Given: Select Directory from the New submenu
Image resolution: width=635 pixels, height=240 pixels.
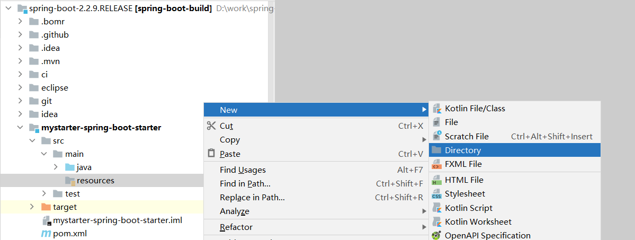Looking at the screenshot, I should click(x=463, y=150).
